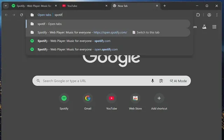Open the https://open.spotify.com/ open-tab suggestion

[108, 33]
